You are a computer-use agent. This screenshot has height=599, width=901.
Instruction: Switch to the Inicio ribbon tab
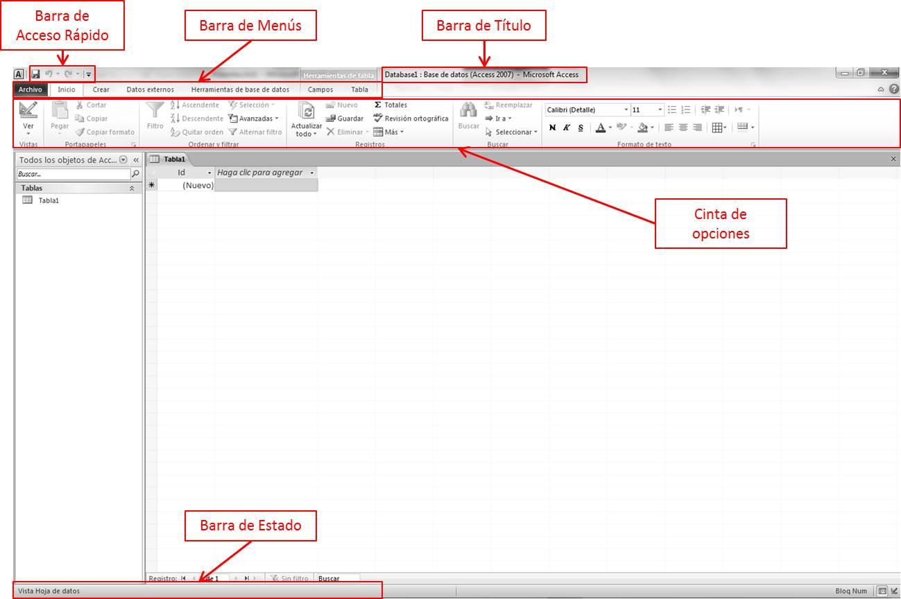pyautogui.click(x=67, y=89)
